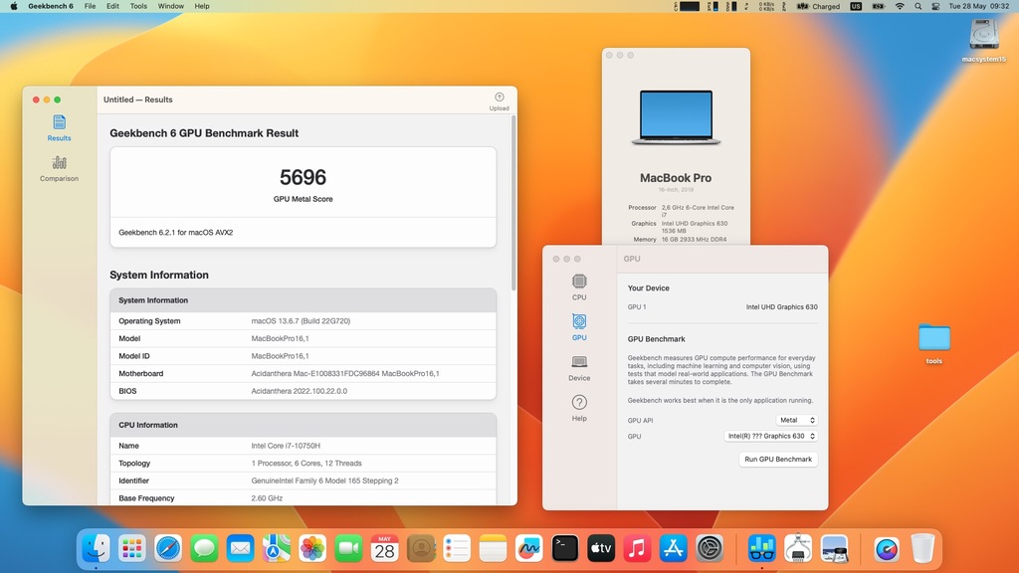Click the Geekbench 6 dock icon
The height and width of the screenshot is (573, 1019).
(761, 549)
